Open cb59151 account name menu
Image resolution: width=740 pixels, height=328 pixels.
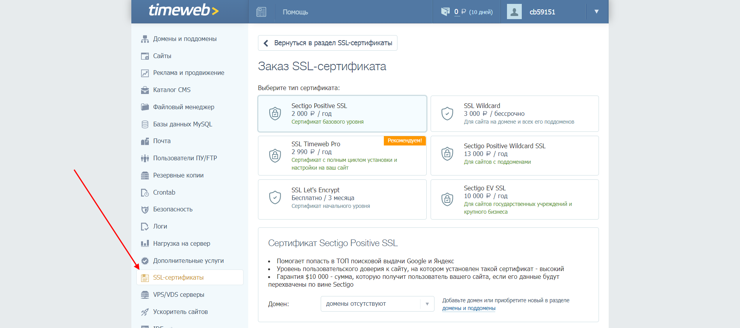(x=542, y=12)
